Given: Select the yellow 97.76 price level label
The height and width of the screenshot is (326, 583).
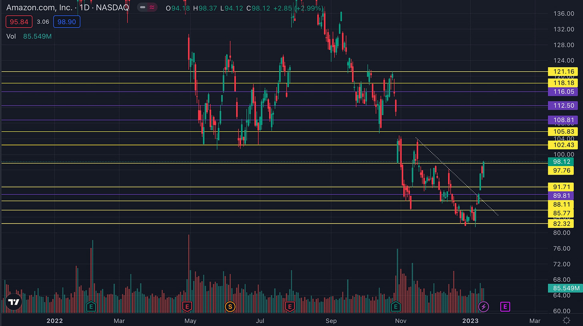Looking at the screenshot, I should [x=561, y=171].
